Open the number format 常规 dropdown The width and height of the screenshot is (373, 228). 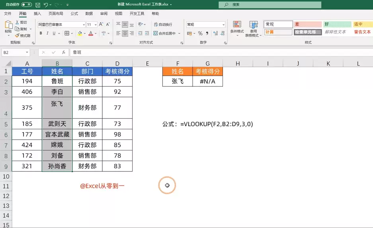[x=223, y=25]
